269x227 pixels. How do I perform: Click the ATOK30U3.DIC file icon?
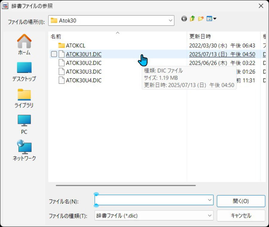(62, 71)
